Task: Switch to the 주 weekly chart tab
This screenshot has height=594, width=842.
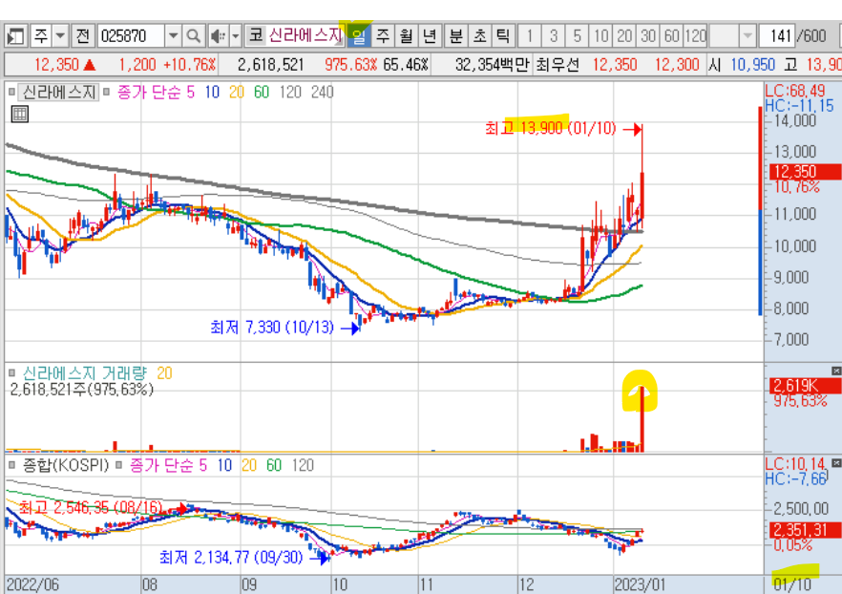Action: point(382,36)
